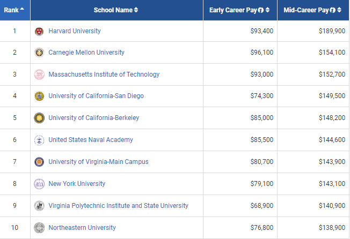Sort table by School Name header
Viewport: 350px width, 239px height.
tap(115, 10)
